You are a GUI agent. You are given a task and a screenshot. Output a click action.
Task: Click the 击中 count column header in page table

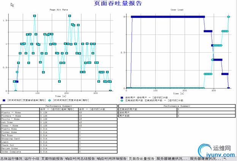[x=92, y=109]
